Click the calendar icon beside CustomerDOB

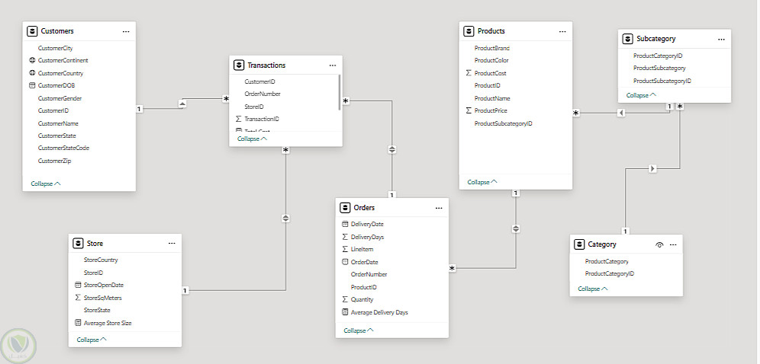click(32, 85)
